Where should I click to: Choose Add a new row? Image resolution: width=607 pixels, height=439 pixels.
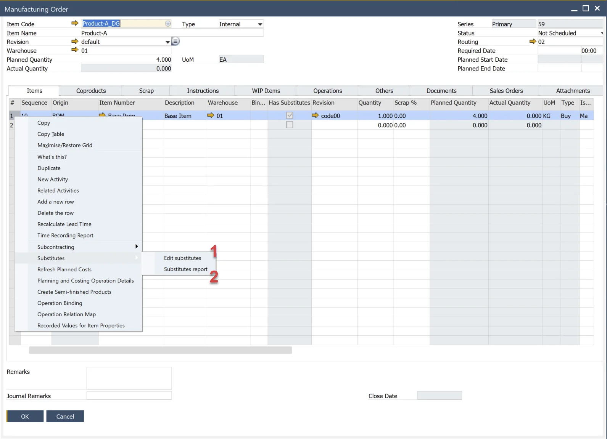click(x=78, y=202)
